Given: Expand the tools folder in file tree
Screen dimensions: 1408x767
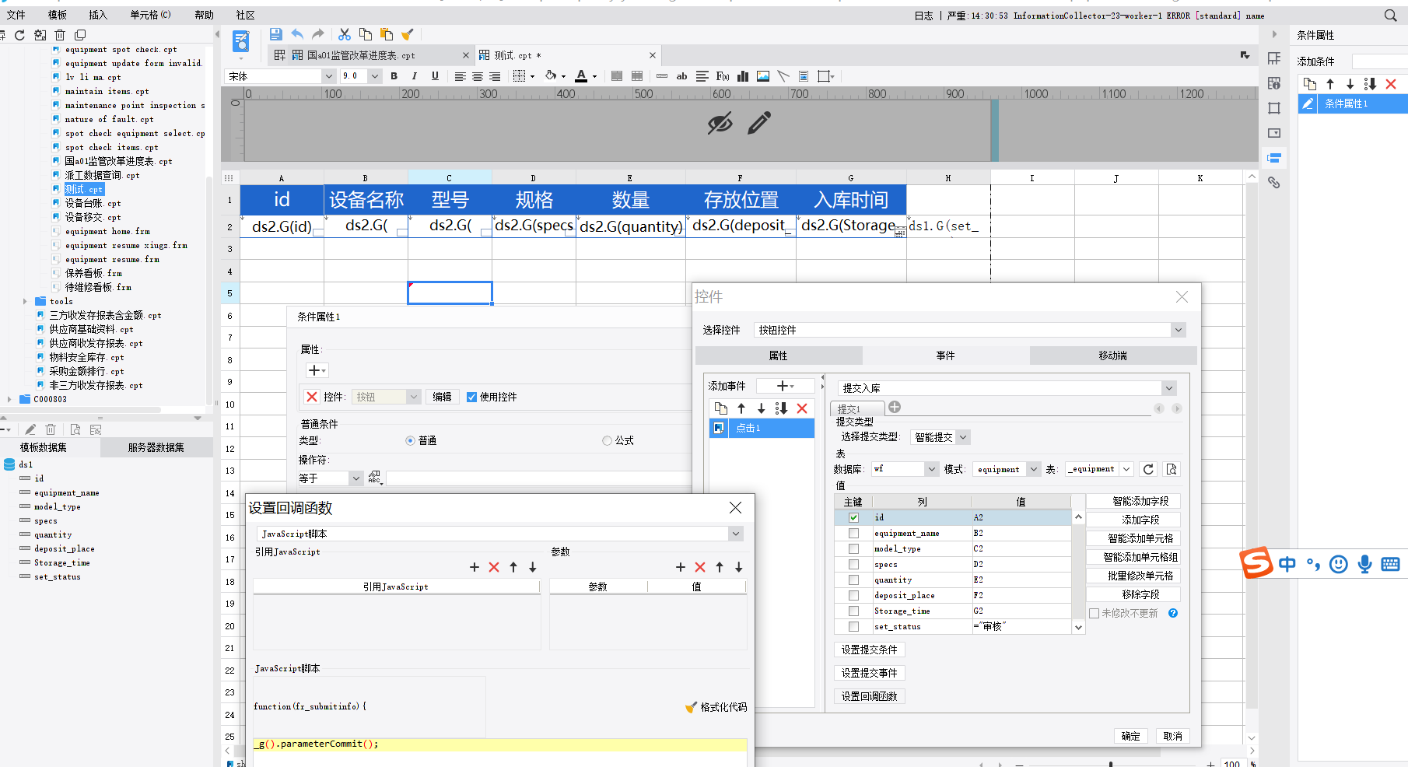Looking at the screenshot, I should point(25,301).
